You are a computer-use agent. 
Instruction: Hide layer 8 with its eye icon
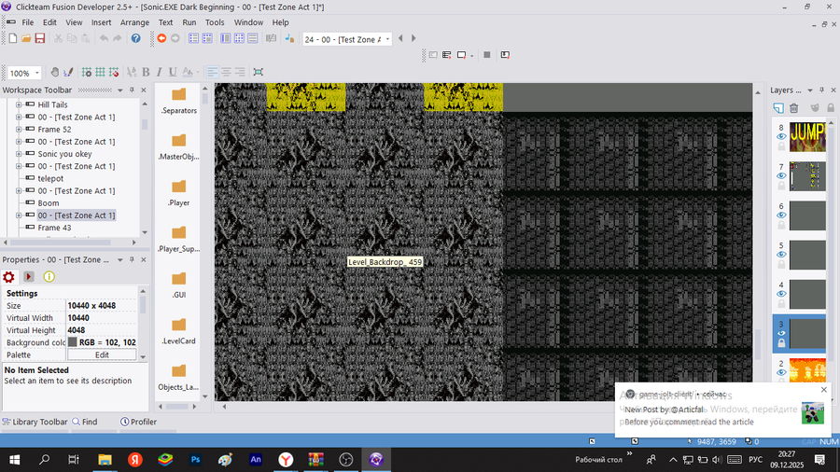(x=781, y=137)
